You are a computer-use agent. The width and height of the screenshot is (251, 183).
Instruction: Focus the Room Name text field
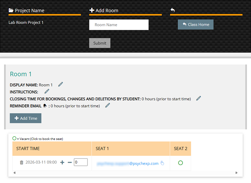119,25
